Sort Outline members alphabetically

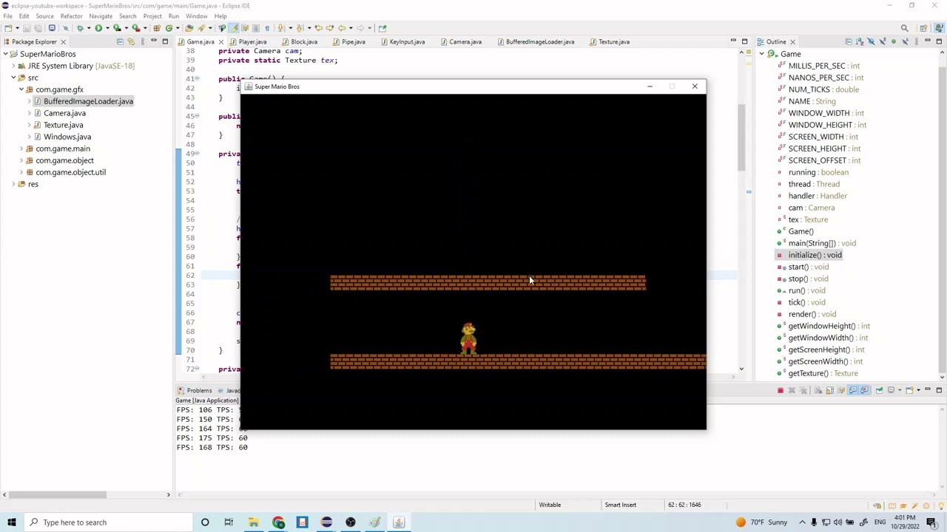[x=860, y=41]
